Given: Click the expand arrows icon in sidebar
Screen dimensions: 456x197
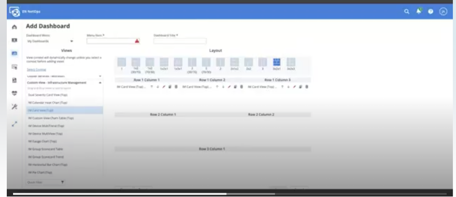Looking at the screenshot, I should (15, 124).
